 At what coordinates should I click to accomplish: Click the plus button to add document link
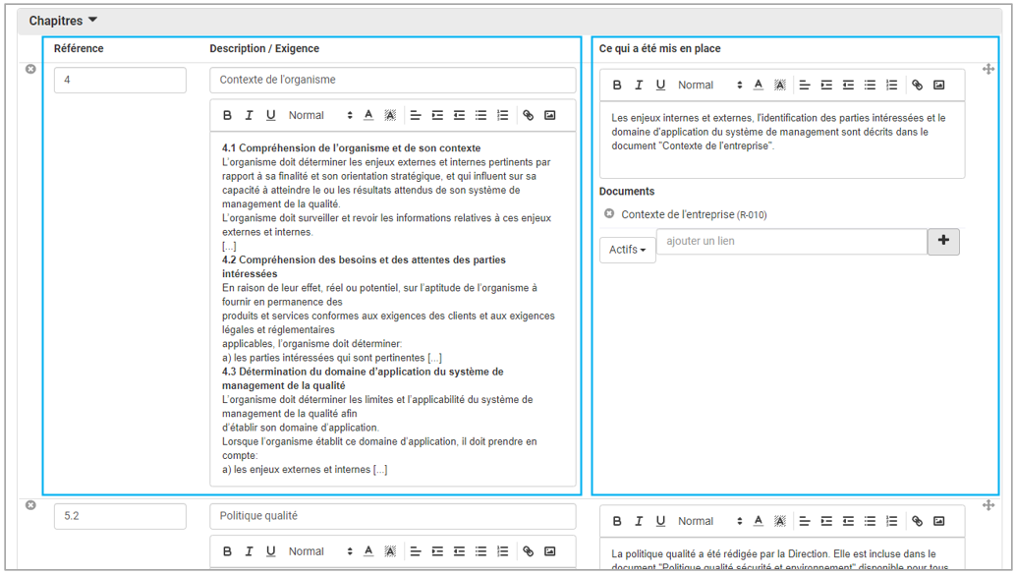click(943, 242)
